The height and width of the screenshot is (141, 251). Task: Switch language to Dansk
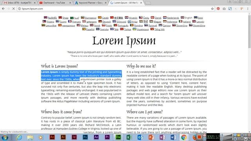pos(158,18)
